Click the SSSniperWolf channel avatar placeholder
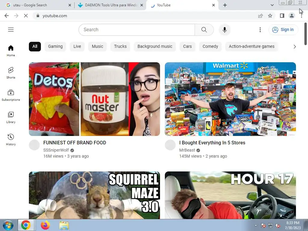Viewport: 308px width, 231px height. (34, 145)
